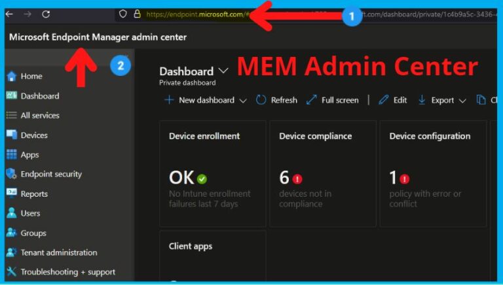Click the Tenant administration icon

coord(12,252)
